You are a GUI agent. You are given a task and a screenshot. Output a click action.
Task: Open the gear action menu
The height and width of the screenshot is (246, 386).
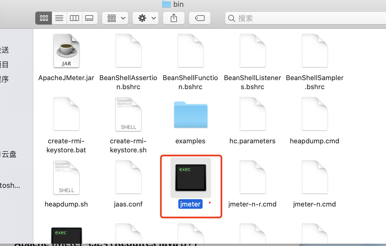point(146,18)
